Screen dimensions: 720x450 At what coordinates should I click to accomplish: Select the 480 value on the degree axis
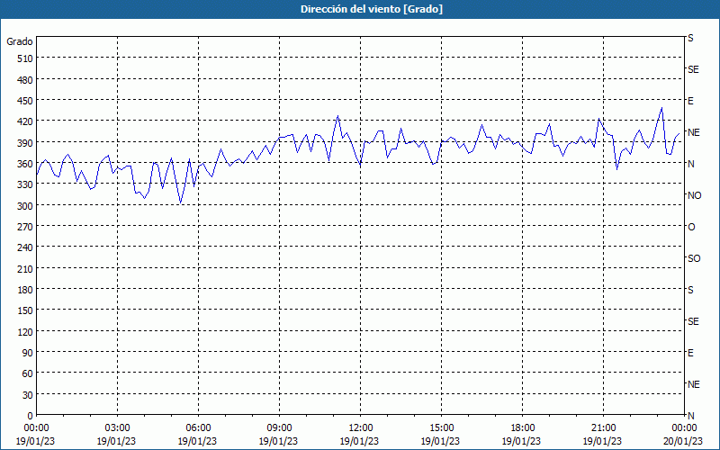click(x=26, y=80)
